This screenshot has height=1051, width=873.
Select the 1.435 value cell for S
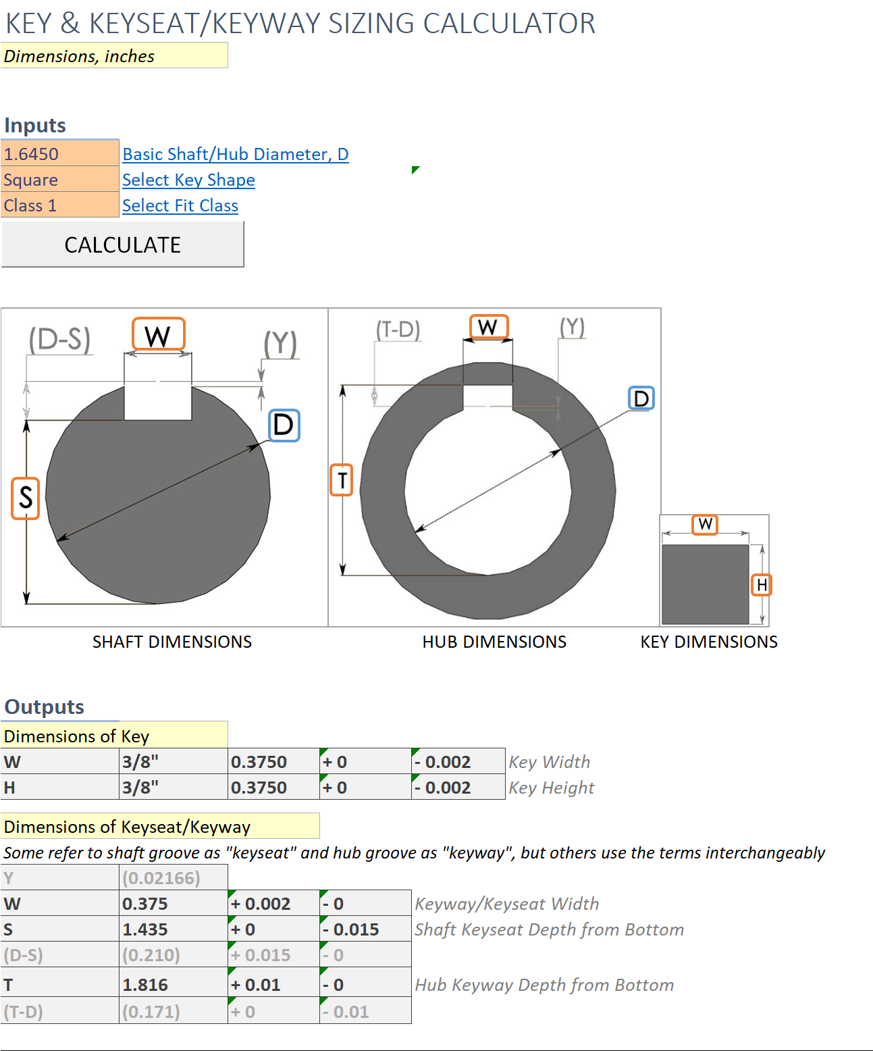coord(174,929)
